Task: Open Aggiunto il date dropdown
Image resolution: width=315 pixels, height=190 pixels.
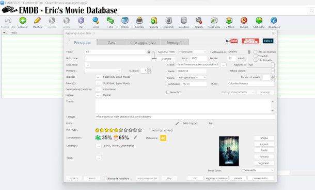Action: [273, 65]
